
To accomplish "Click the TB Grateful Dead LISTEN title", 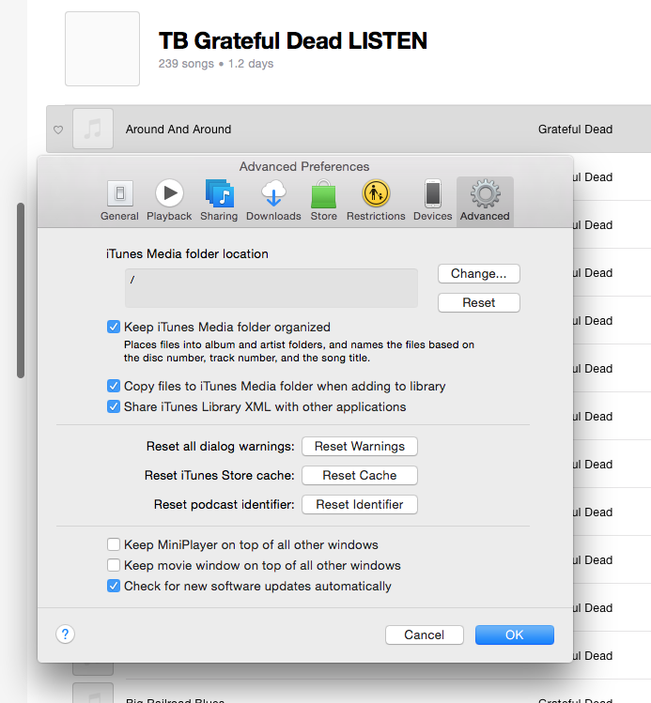I will click(293, 40).
